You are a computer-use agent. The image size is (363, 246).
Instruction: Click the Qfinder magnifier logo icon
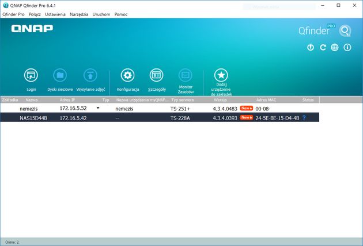coord(345,30)
